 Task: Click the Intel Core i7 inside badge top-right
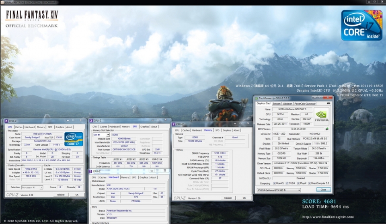click(361, 25)
